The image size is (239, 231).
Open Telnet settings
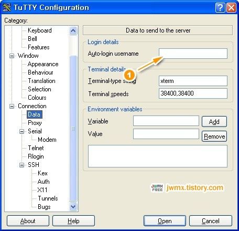[x=36, y=148]
